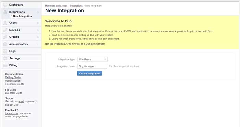Screen dimensions: 240x127
Task: Click the Devices phone icon
Action: coord(5,30)
